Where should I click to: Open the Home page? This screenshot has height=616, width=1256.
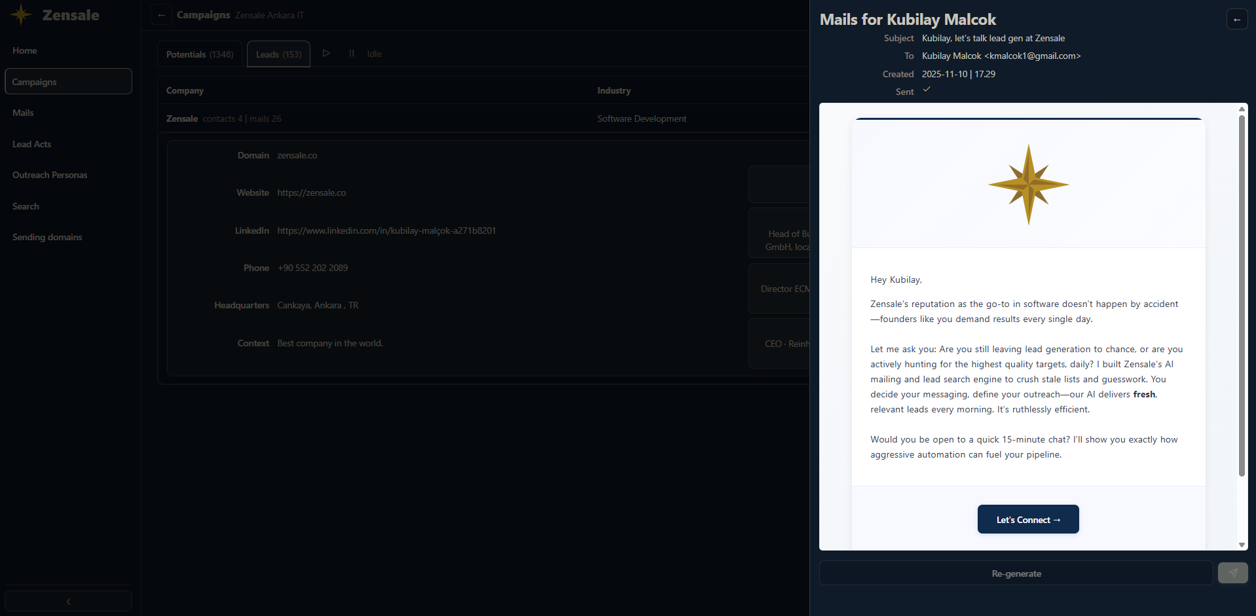click(68, 50)
